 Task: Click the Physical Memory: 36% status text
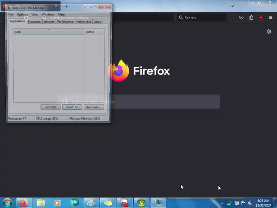coord(85,119)
